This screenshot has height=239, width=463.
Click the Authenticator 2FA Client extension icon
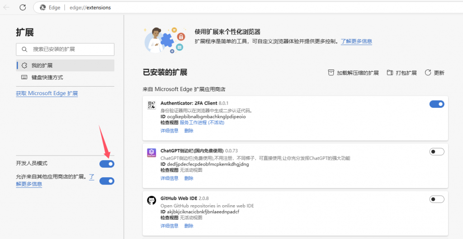click(x=151, y=105)
